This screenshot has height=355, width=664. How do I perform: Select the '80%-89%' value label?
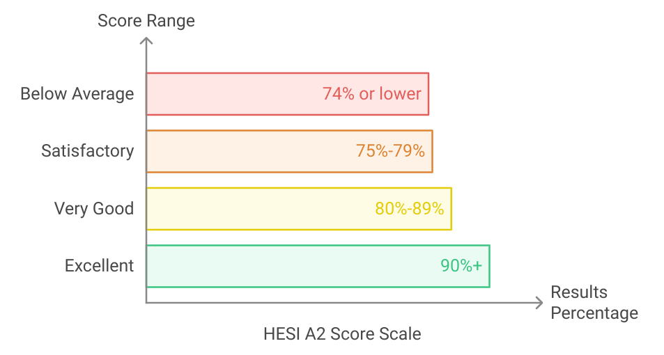(409, 208)
